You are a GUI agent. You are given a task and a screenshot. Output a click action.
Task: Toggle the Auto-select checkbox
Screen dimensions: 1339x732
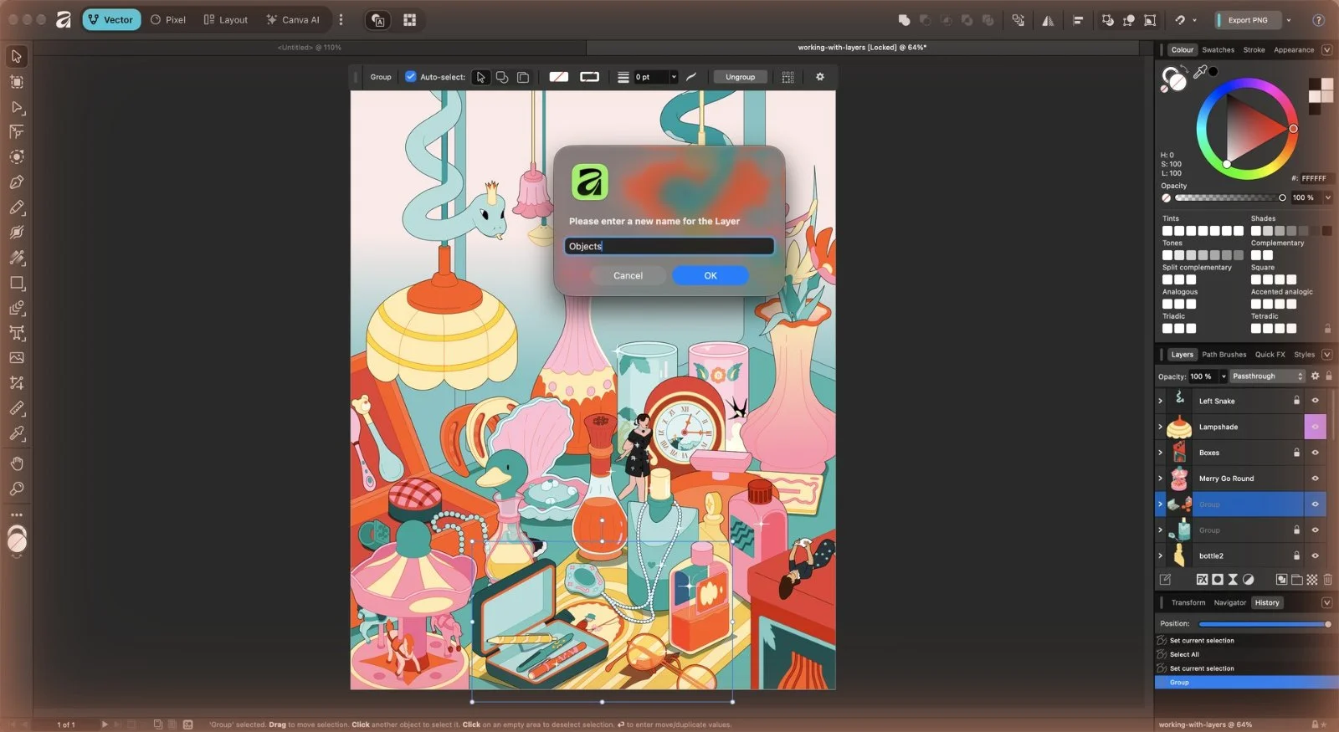point(410,77)
